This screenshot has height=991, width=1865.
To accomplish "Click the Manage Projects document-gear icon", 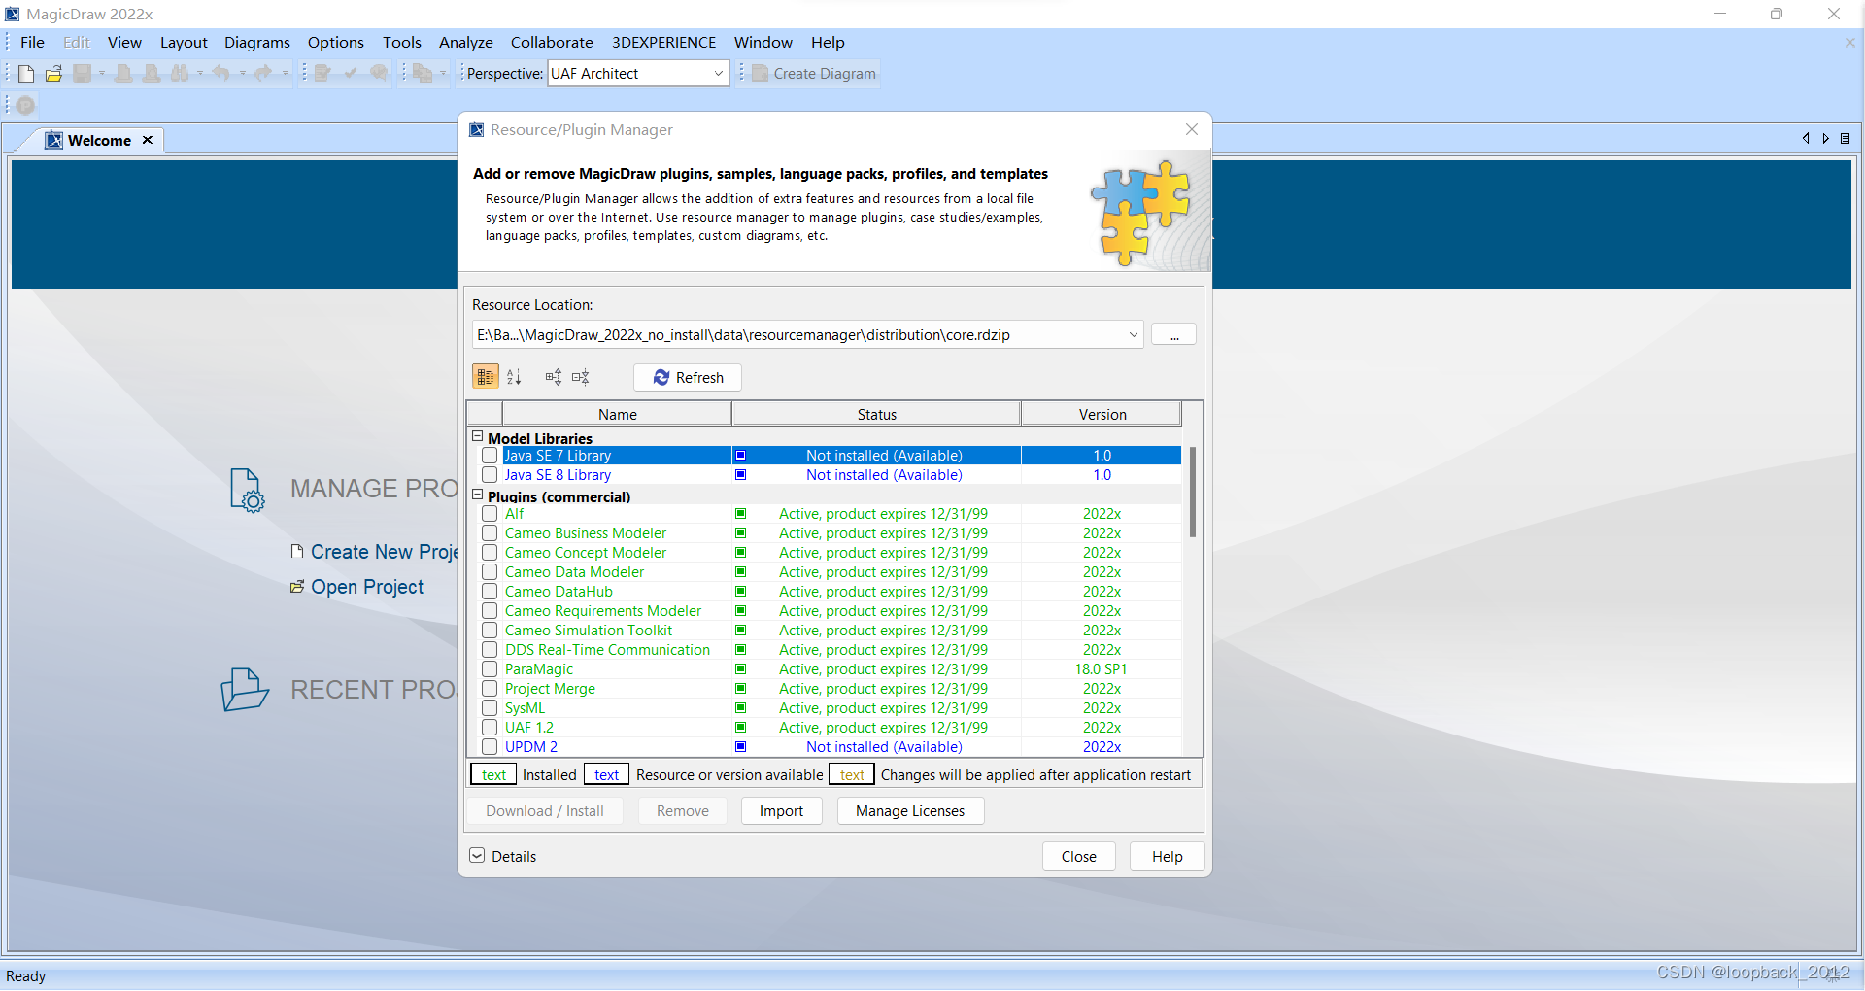I will [x=248, y=491].
